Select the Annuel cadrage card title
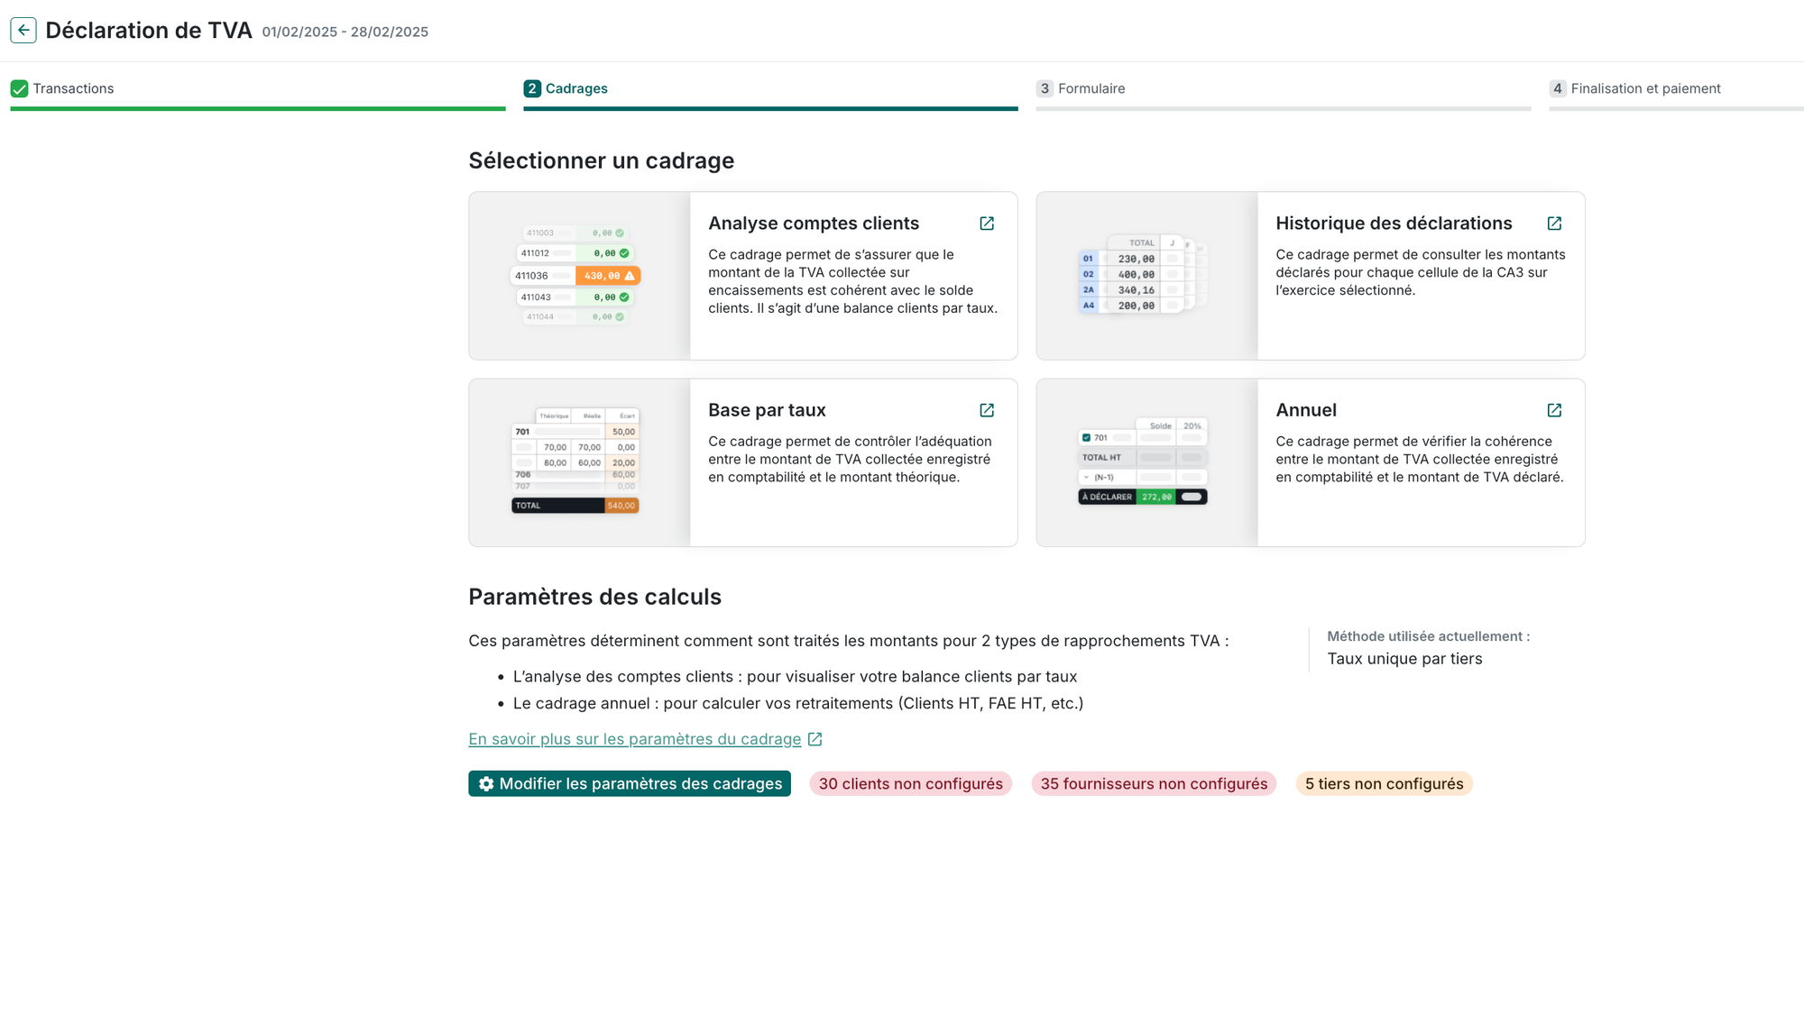The height and width of the screenshot is (1014, 1804). (x=1305, y=410)
